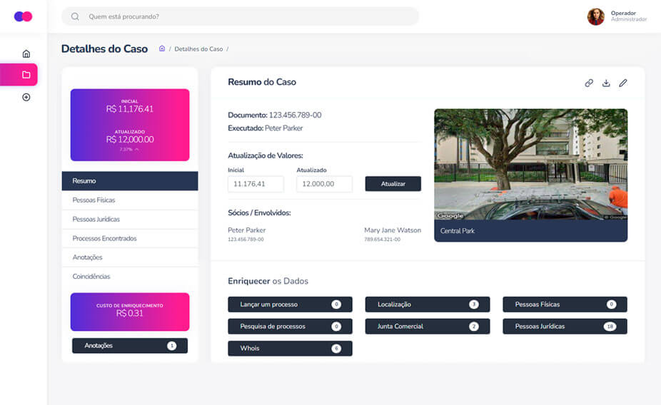661x405 pixels.
Task: Click the Whois enrichment button
Action: click(290, 349)
